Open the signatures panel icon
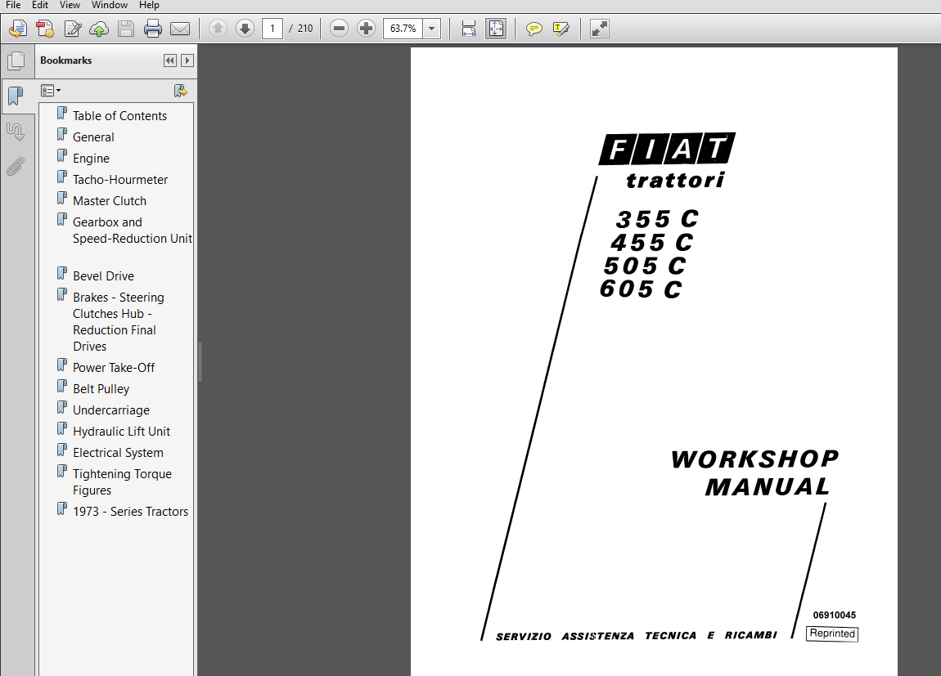Screen dimensions: 941x676 pyautogui.click(x=16, y=132)
